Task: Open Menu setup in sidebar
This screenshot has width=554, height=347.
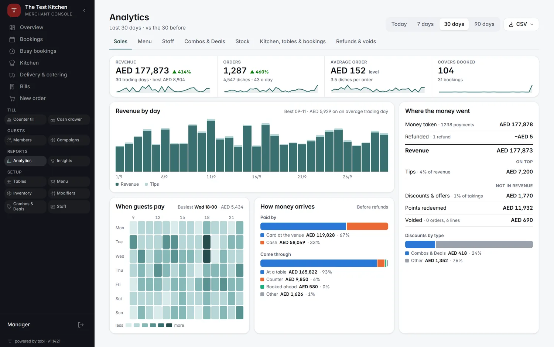Action: click(x=69, y=182)
